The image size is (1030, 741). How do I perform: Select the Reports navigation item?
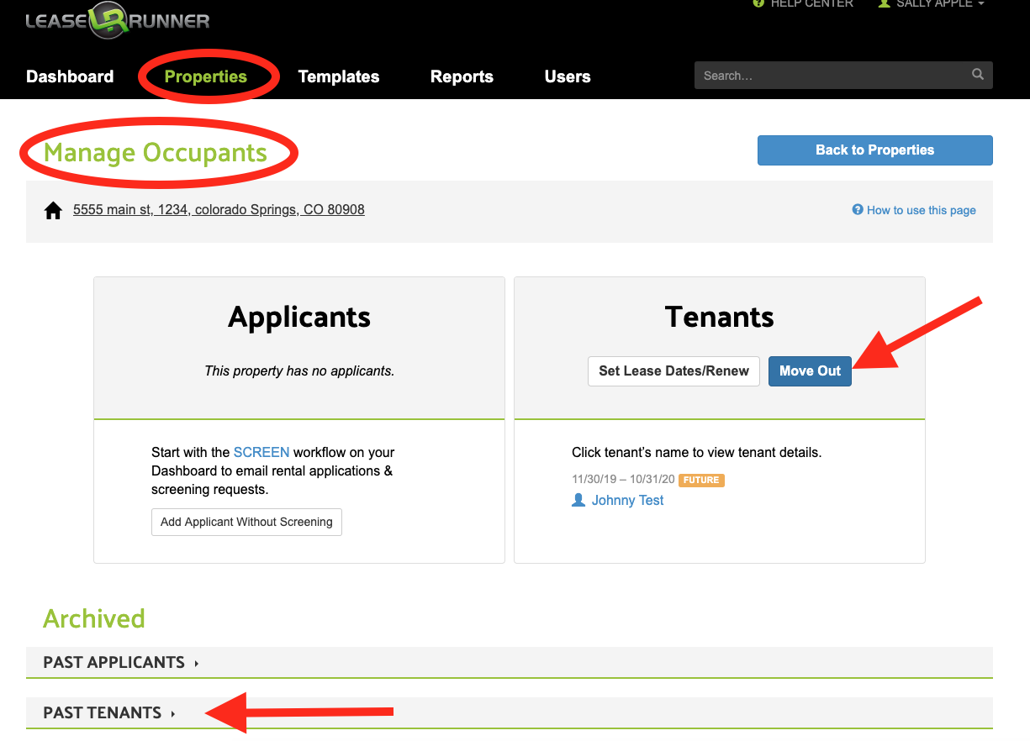pyautogui.click(x=462, y=76)
